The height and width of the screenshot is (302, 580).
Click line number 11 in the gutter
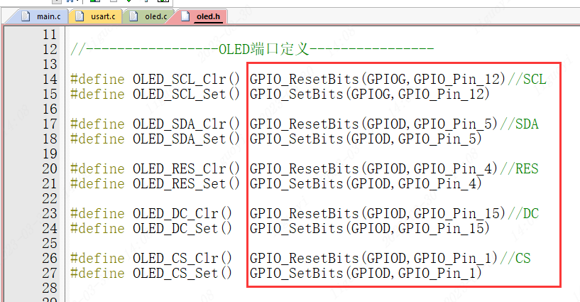click(x=50, y=34)
